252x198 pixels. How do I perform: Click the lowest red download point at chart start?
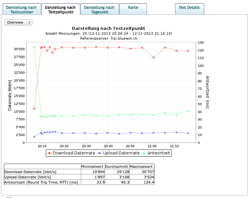pyautogui.click(x=34, y=109)
